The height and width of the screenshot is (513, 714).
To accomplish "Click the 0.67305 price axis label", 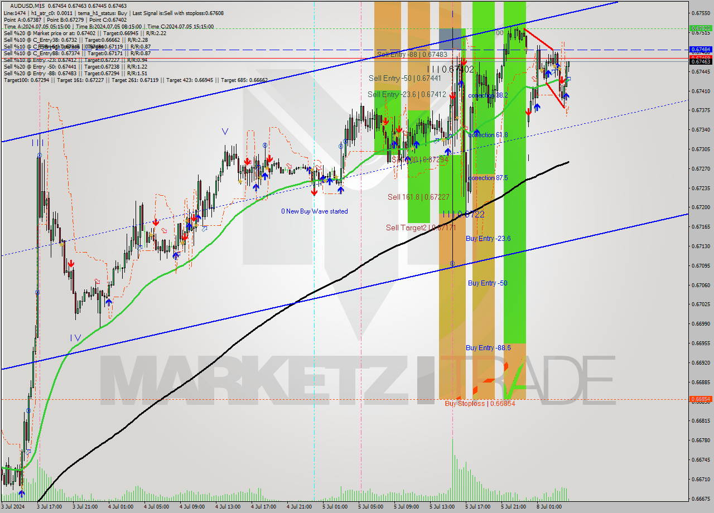I will tap(701, 149).
